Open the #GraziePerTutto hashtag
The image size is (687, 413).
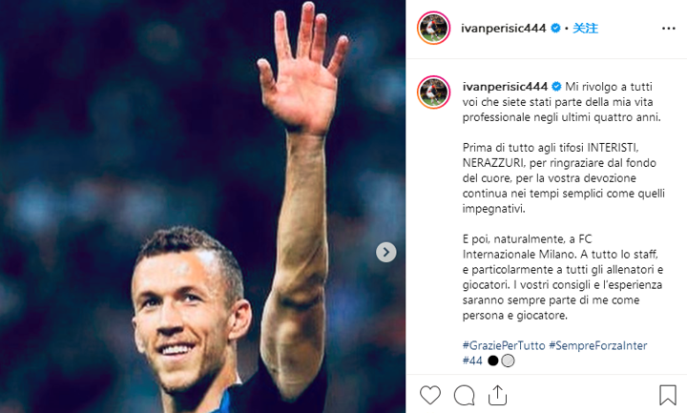point(504,345)
